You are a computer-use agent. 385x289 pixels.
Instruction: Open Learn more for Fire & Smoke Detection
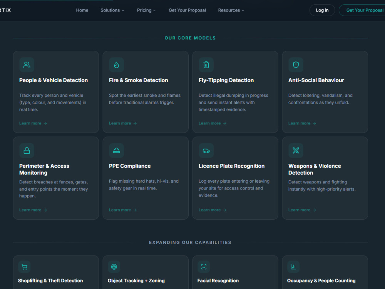[x=122, y=123]
